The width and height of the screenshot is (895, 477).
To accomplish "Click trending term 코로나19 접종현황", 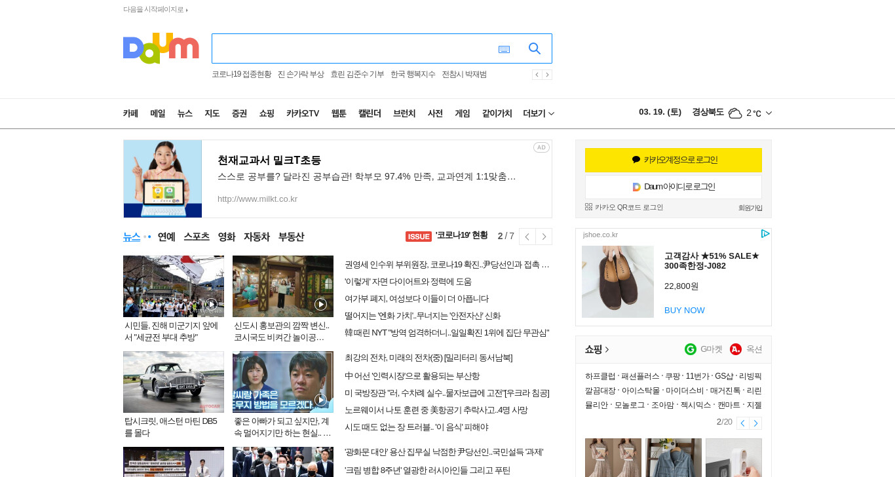I will 241,75.
